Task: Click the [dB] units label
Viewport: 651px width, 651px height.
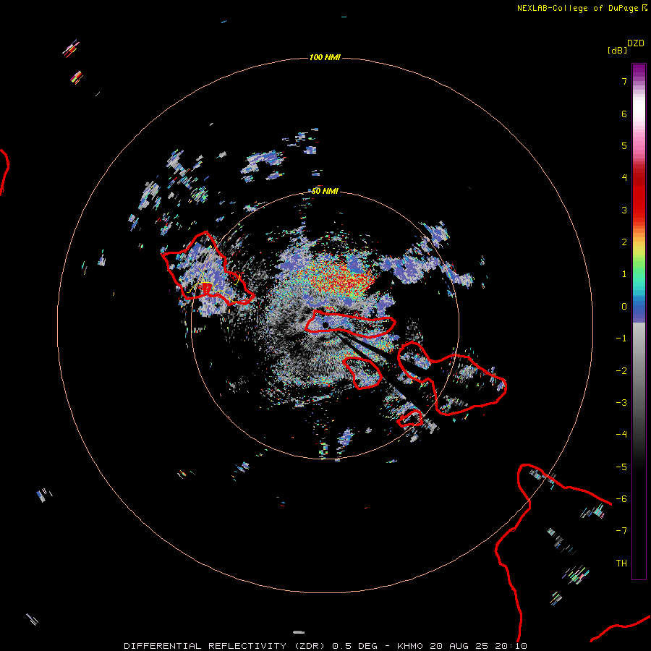Action: coord(617,50)
